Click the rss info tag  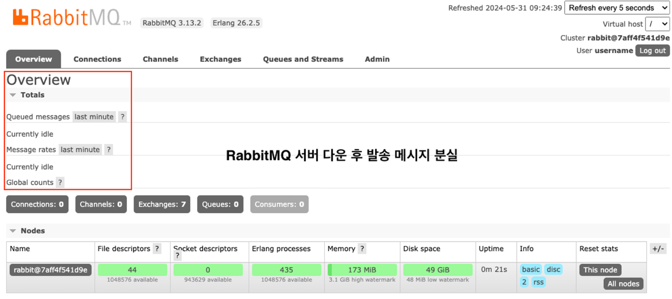[x=538, y=282]
